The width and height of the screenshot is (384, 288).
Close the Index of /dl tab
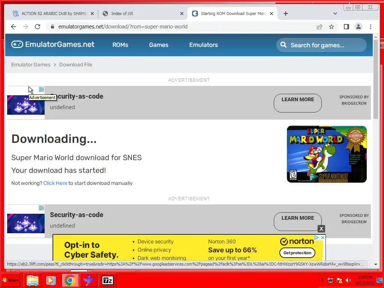pyautogui.click(x=182, y=13)
